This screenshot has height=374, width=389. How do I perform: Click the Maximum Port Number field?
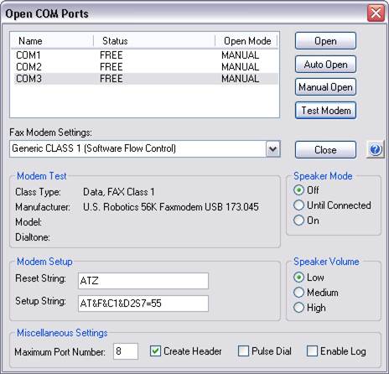pos(126,351)
